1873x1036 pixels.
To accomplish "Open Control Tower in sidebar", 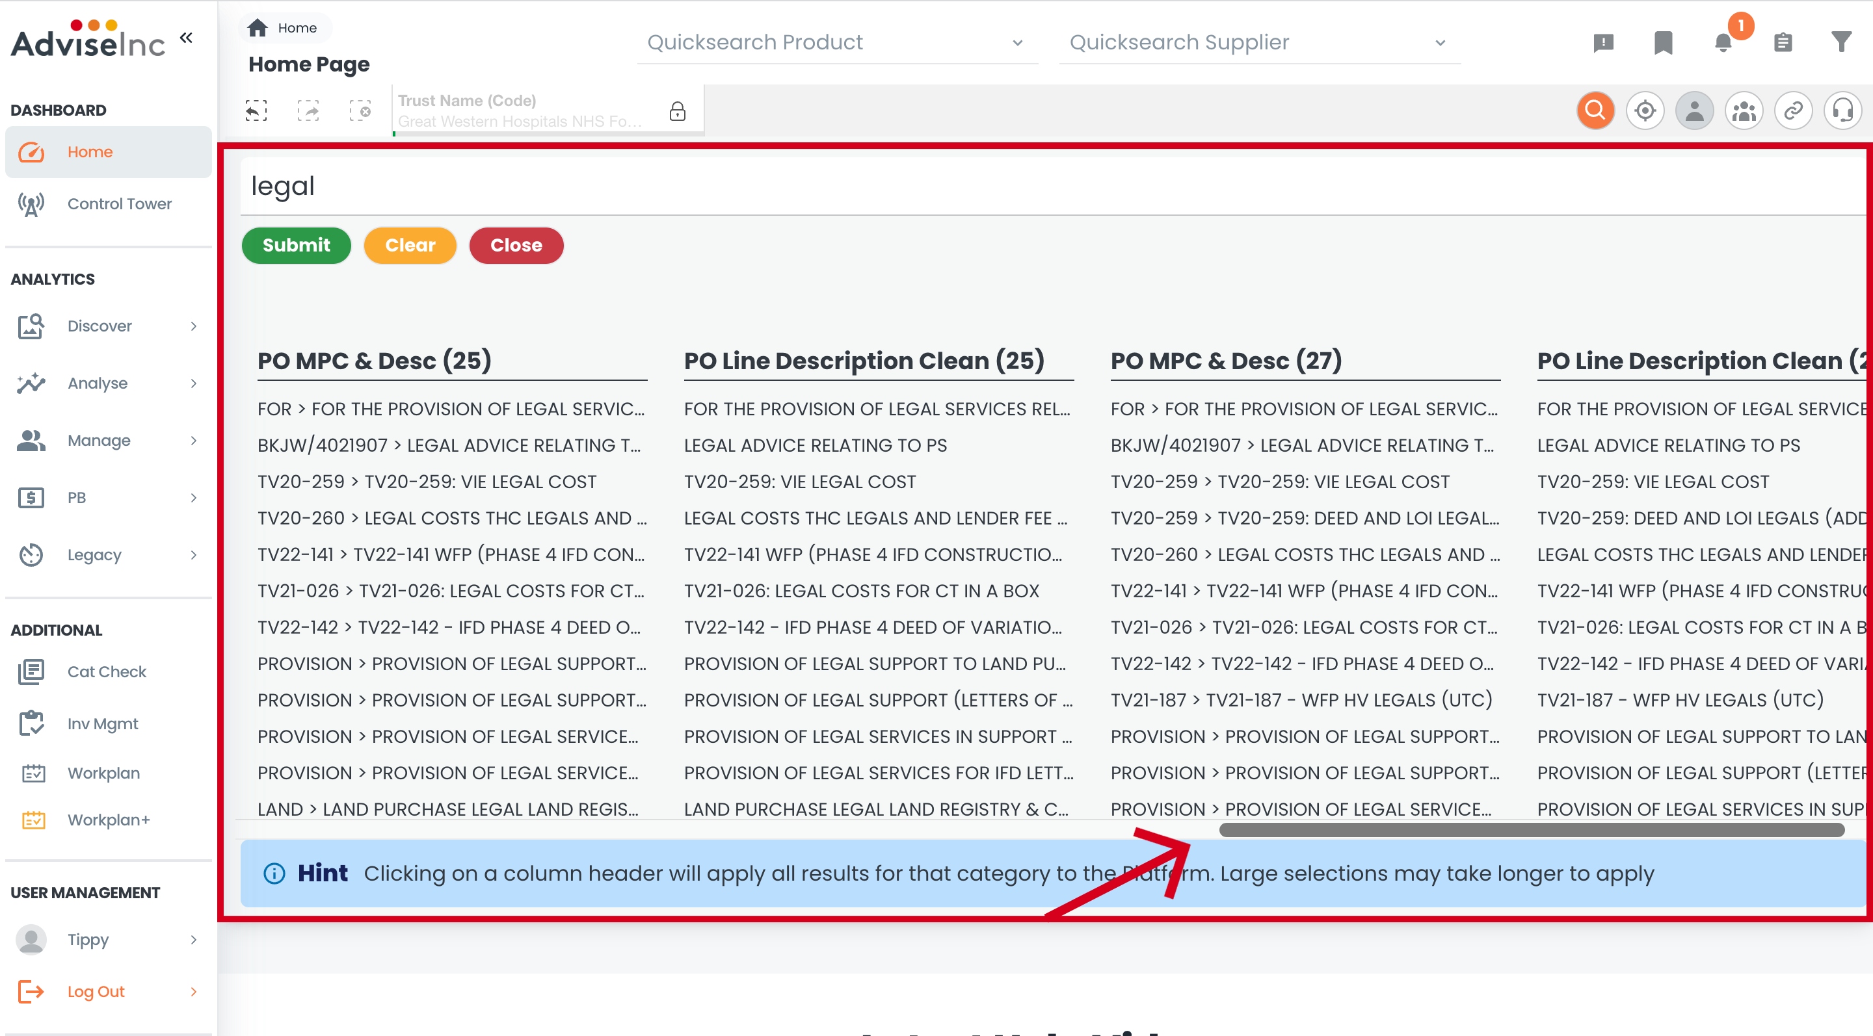I will pyautogui.click(x=119, y=203).
